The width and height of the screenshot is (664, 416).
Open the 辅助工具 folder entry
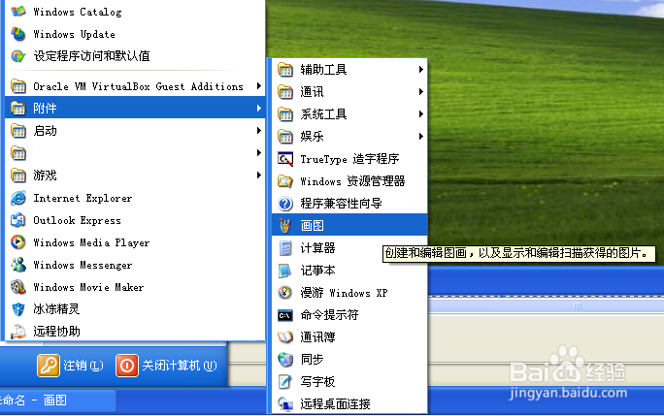[349, 70]
